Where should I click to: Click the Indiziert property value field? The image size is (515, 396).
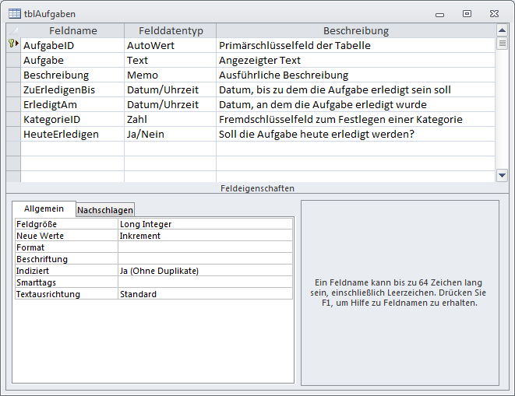[x=205, y=271]
